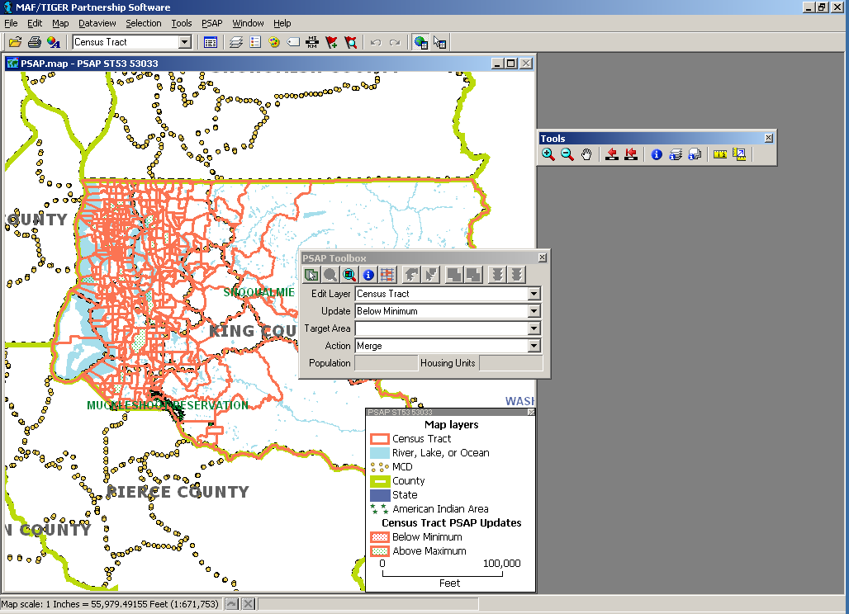This screenshot has height=614, width=849.
Task: Activate the Pan hand tool
Action: [586, 154]
